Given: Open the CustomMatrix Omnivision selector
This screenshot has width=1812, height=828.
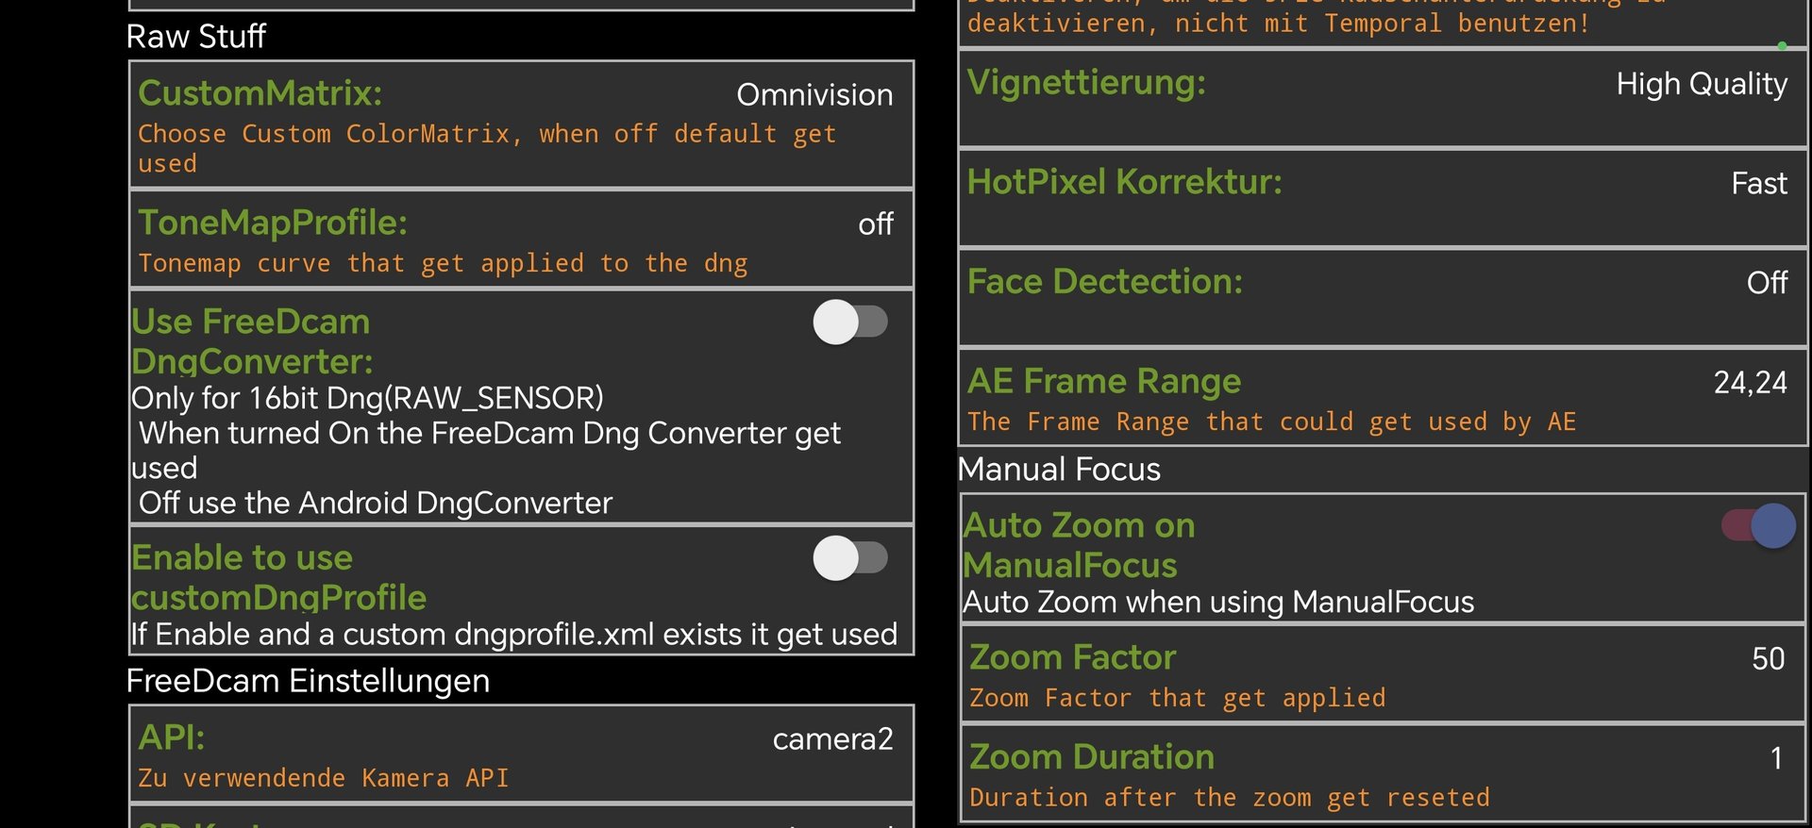Looking at the screenshot, I should 521,124.
